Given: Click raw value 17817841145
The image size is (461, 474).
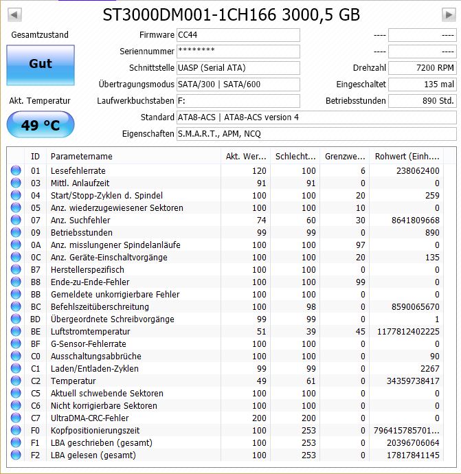Looking at the screenshot, I should (413, 455).
